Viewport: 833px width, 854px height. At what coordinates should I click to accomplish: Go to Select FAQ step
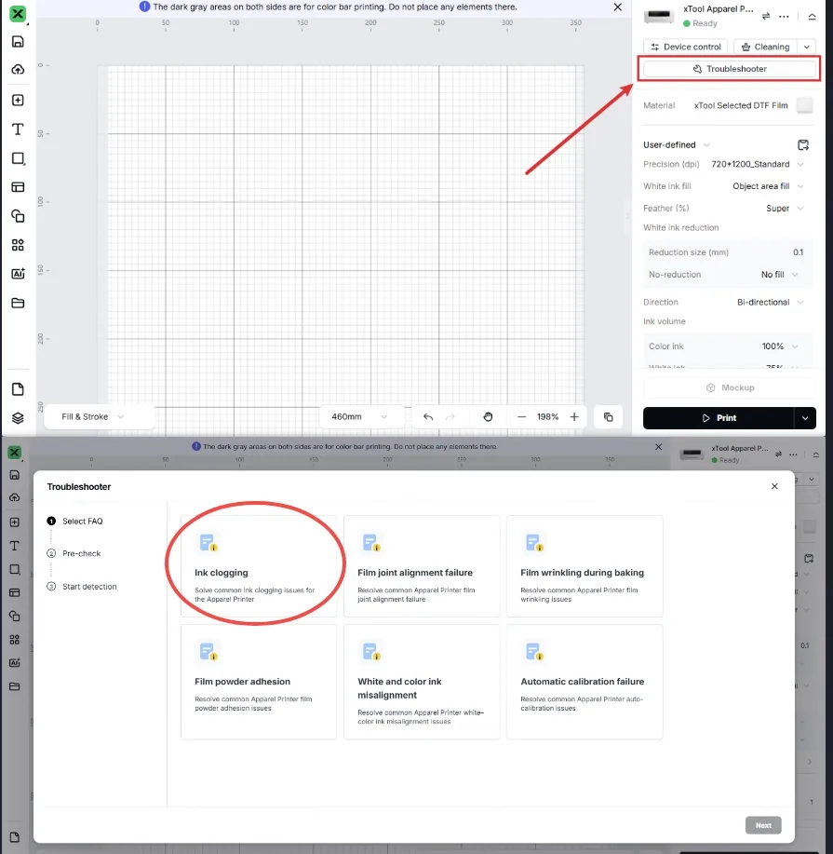pyautogui.click(x=75, y=522)
